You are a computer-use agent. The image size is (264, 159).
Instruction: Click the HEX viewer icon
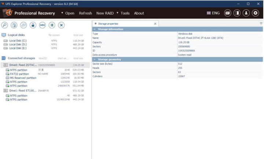tap(43, 25)
